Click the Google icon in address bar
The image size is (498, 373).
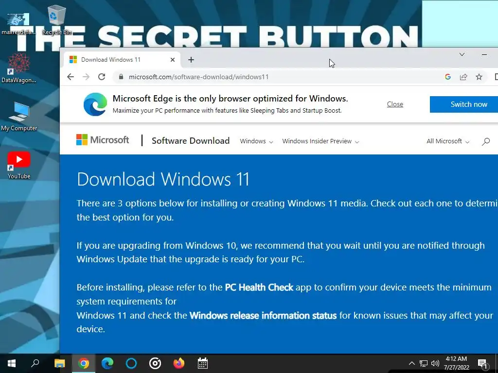(448, 77)
